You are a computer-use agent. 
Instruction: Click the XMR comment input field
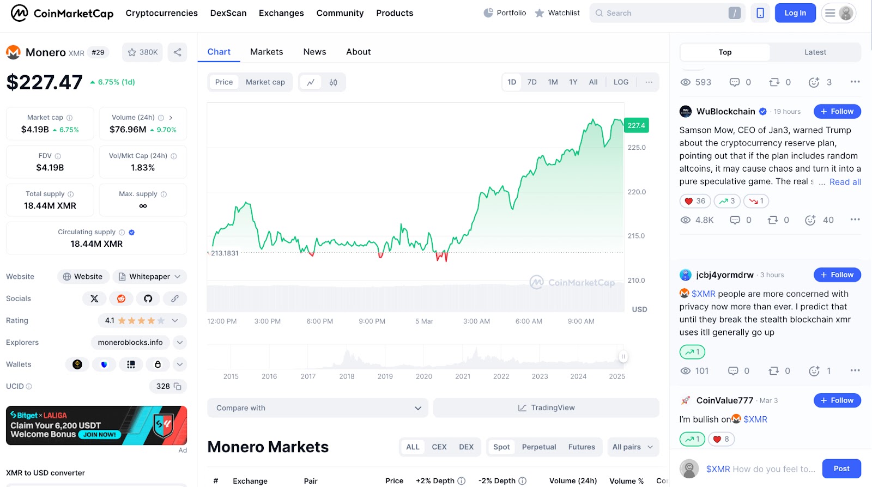click(761, 469)
